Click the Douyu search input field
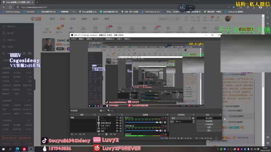This screenshot has height=152, width=271. pos(167,19)
